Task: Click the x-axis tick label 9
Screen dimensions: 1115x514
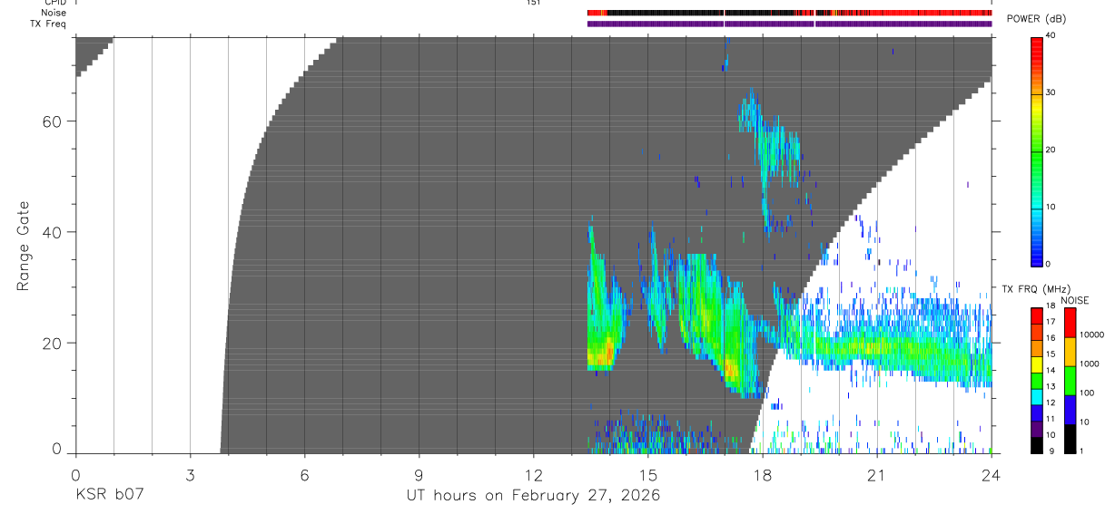Action: coord(419,474)
